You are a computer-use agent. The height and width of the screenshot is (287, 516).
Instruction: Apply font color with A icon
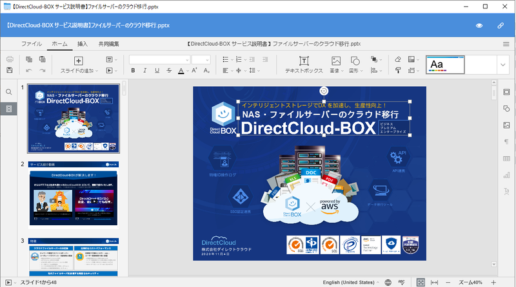pyautogui.click(x=181, y=70)
